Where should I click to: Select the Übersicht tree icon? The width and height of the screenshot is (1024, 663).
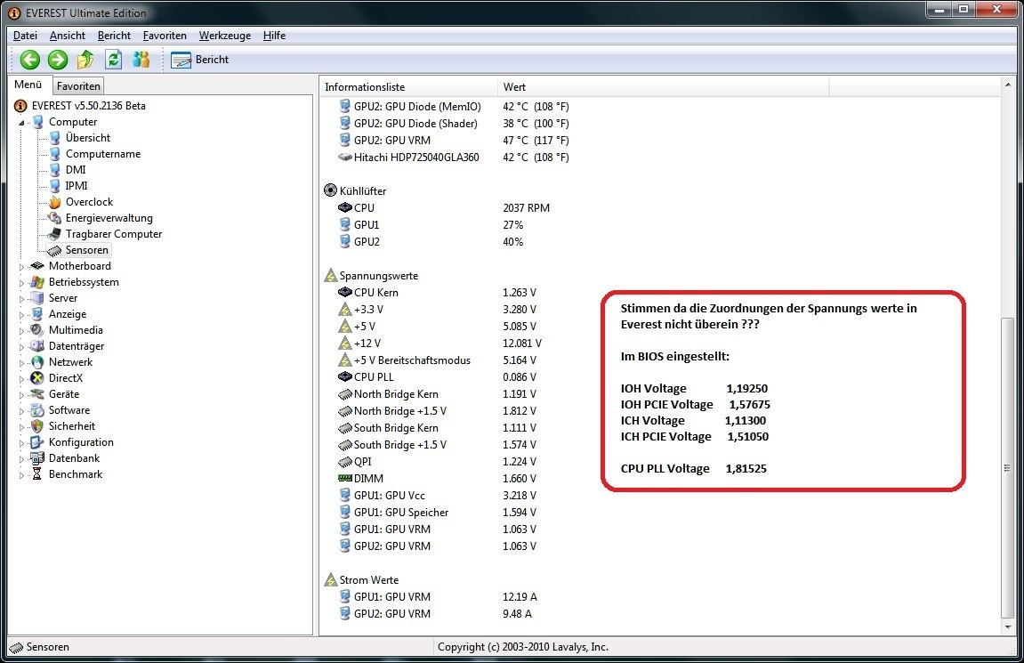(55, 138)
